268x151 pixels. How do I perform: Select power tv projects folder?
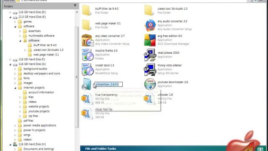(x=34, y=130)
